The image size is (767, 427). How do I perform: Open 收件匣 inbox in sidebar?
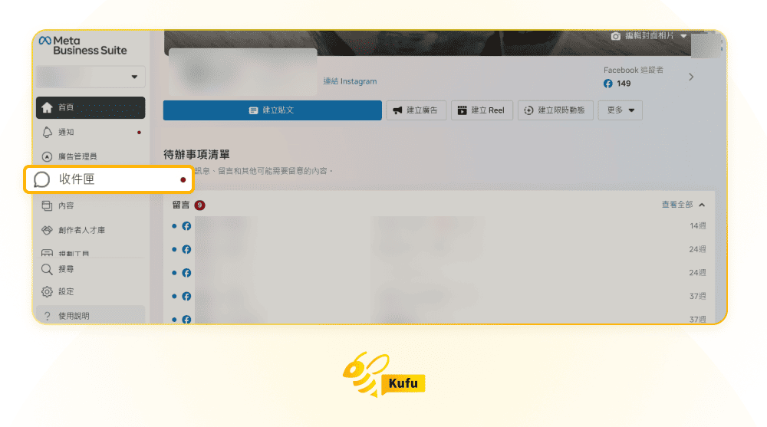click(x=108, y=179)
